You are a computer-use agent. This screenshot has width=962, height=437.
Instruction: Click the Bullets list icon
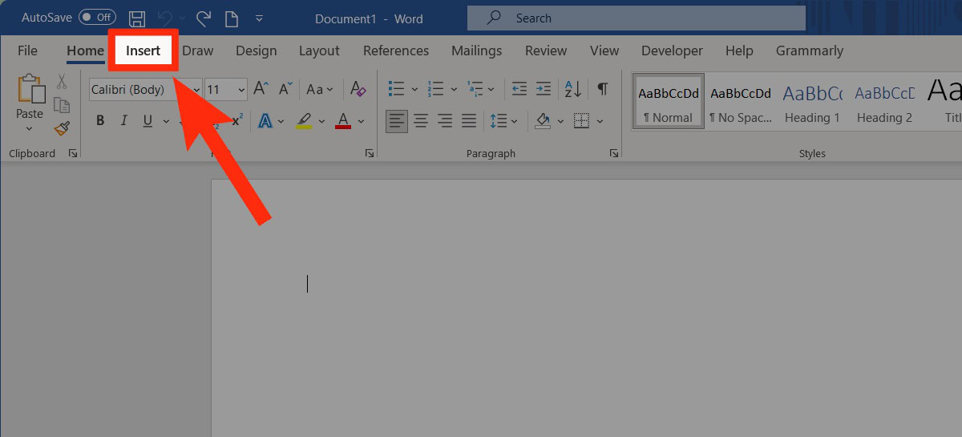397,89
